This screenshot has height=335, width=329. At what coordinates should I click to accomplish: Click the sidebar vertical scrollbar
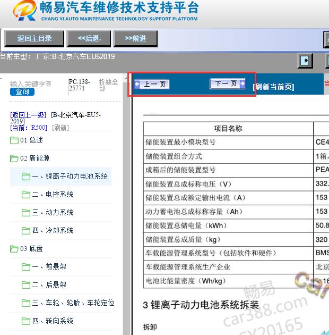[x=127, y=205]
